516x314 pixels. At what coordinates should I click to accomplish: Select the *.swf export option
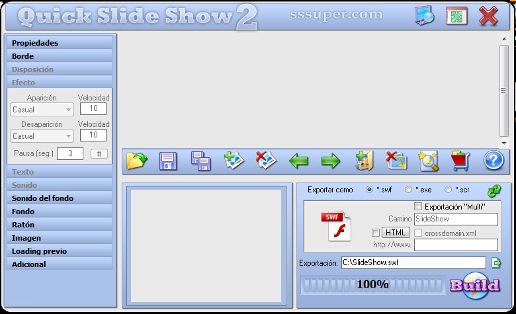(370, 189)
